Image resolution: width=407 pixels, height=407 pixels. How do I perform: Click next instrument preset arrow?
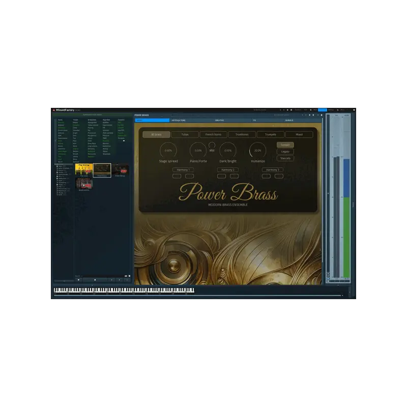point(306,115)
